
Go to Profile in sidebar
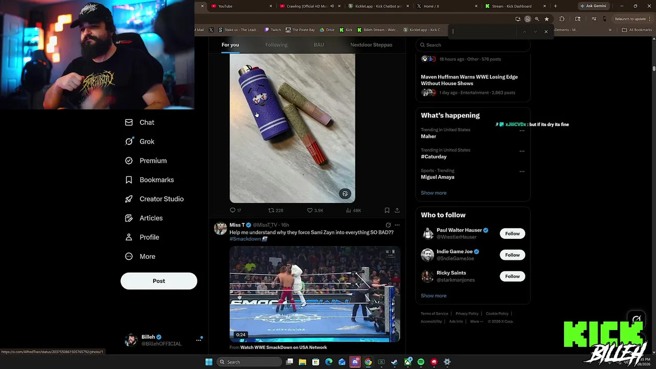click(x=142, y=237)
